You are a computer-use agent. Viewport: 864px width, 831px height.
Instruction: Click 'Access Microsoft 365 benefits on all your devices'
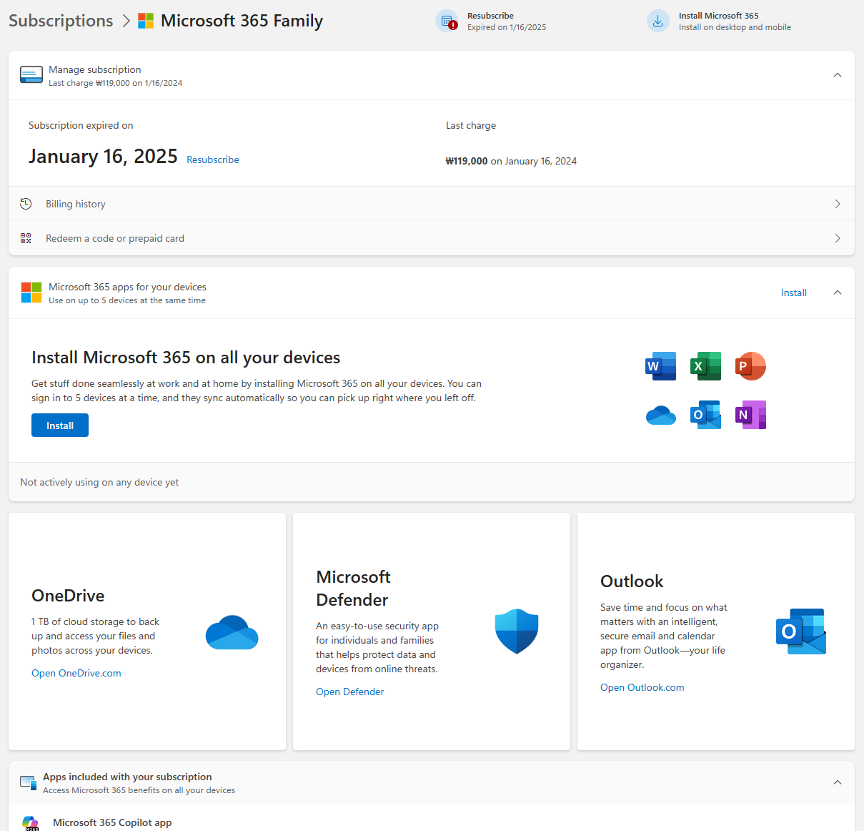tap(139, 790)
